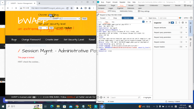Click the Burp search input field

(125, 97)
